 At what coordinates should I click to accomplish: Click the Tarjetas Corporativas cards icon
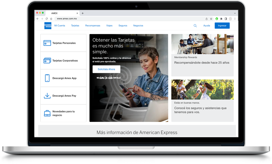[47, 61]
